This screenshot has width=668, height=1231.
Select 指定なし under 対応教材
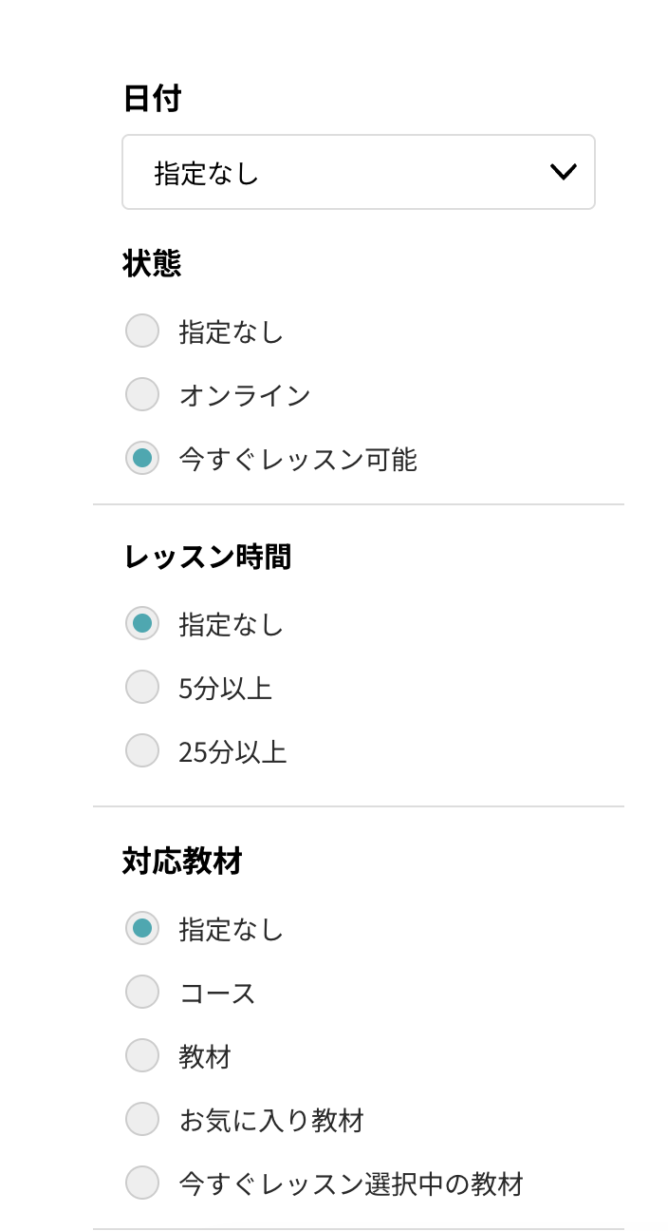[142, 928]
